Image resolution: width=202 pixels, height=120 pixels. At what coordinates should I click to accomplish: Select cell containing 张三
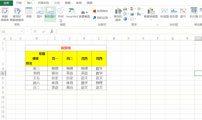(36, 69)
